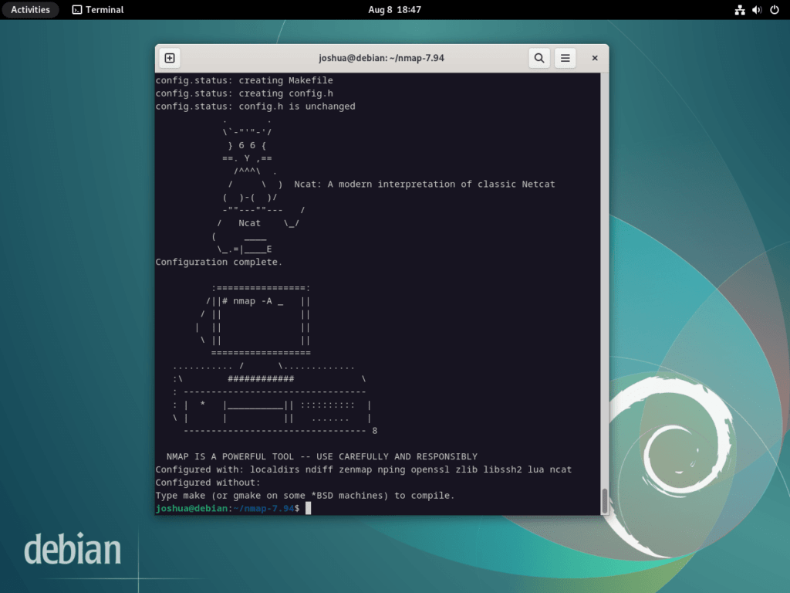Open a new terminal tab
Image resolution: width=790 pixels, height=593 pixels.
click(169, 57)
